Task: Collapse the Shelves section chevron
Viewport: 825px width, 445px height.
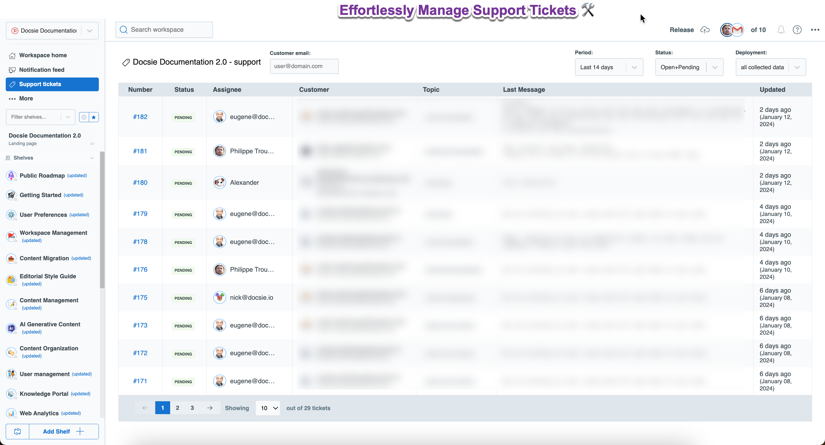Action: [92, 158]
